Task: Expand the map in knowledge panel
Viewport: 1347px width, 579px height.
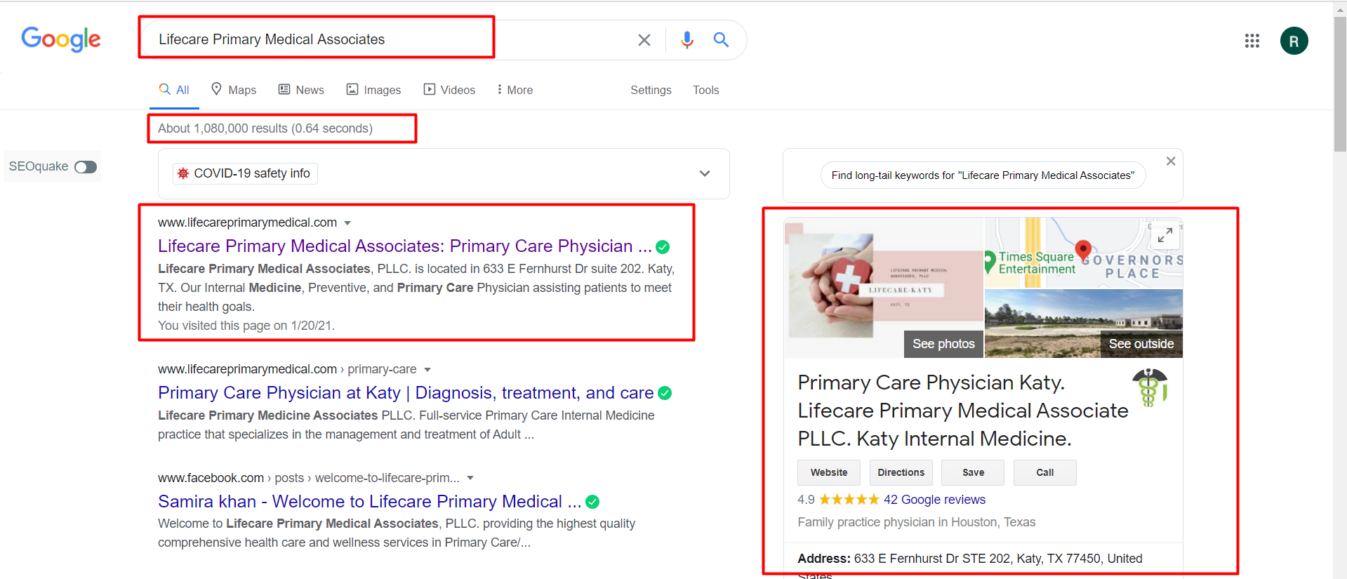Action: point(1164,236)
